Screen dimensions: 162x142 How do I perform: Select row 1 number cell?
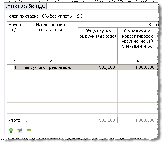point(15,67)
